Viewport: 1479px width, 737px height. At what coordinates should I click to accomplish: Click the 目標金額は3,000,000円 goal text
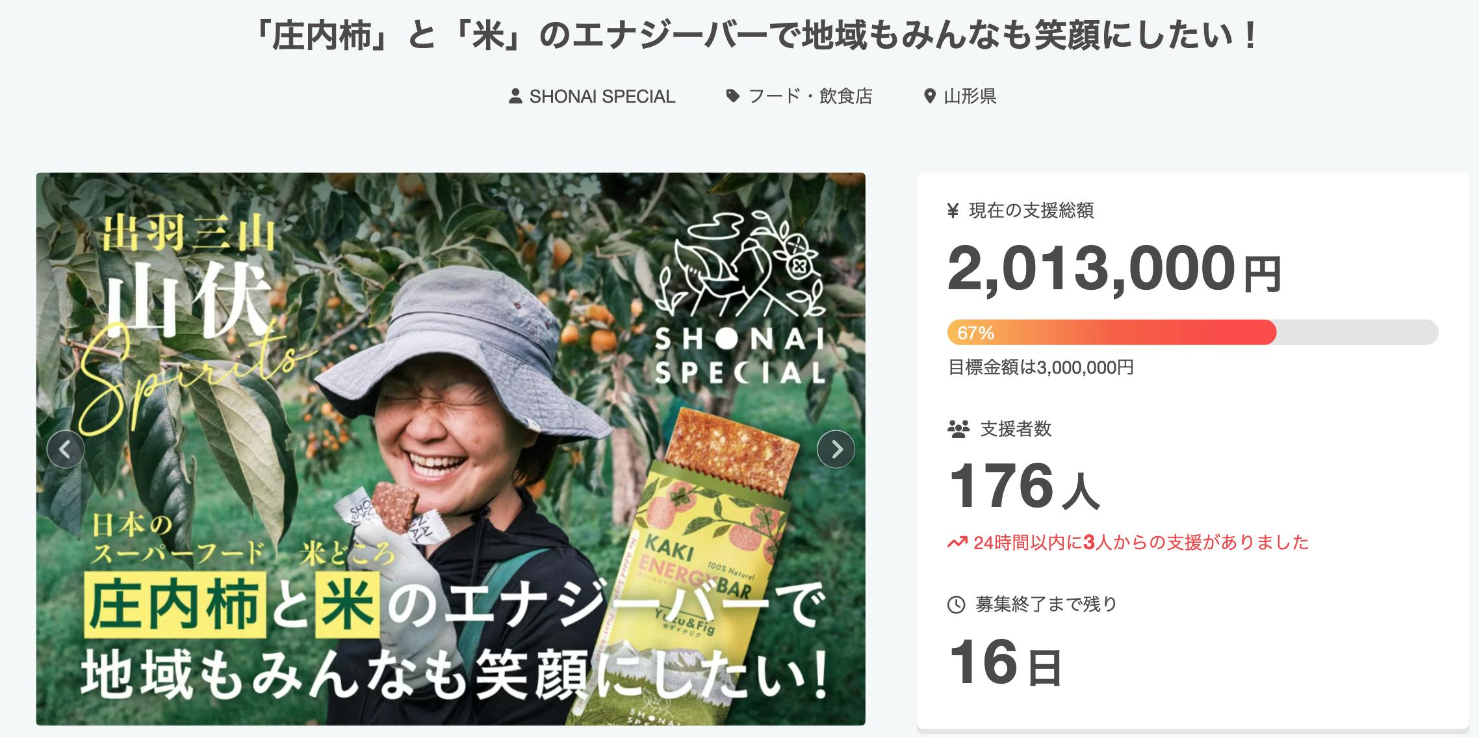[x=1041, y=368]
